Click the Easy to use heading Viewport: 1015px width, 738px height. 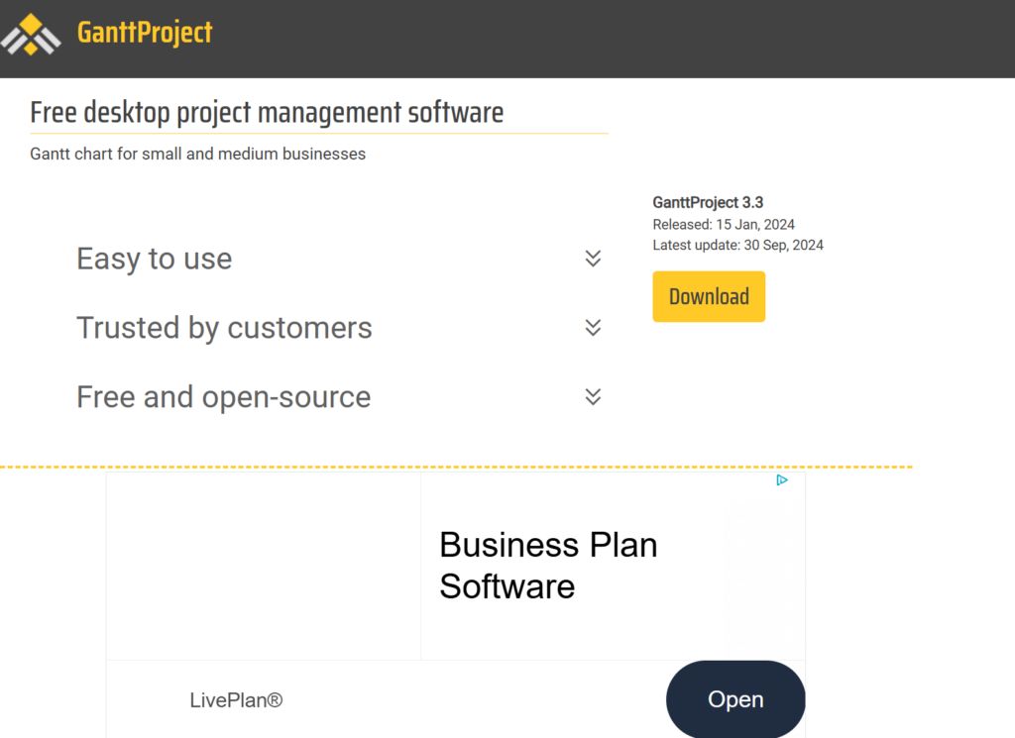pyautogui.click(x=154, y=259)
